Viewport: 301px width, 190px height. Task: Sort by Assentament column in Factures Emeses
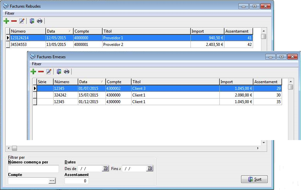coord(268,82)
